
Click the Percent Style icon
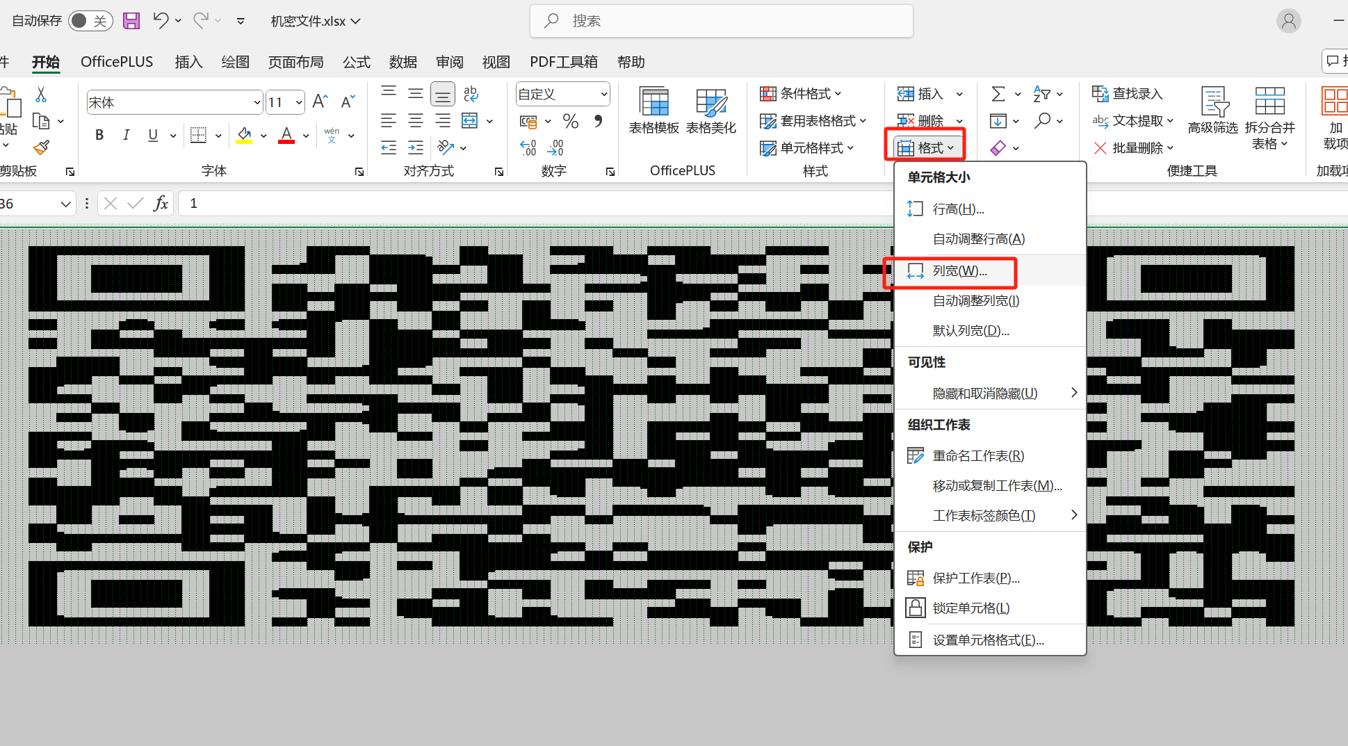[571, 121]
